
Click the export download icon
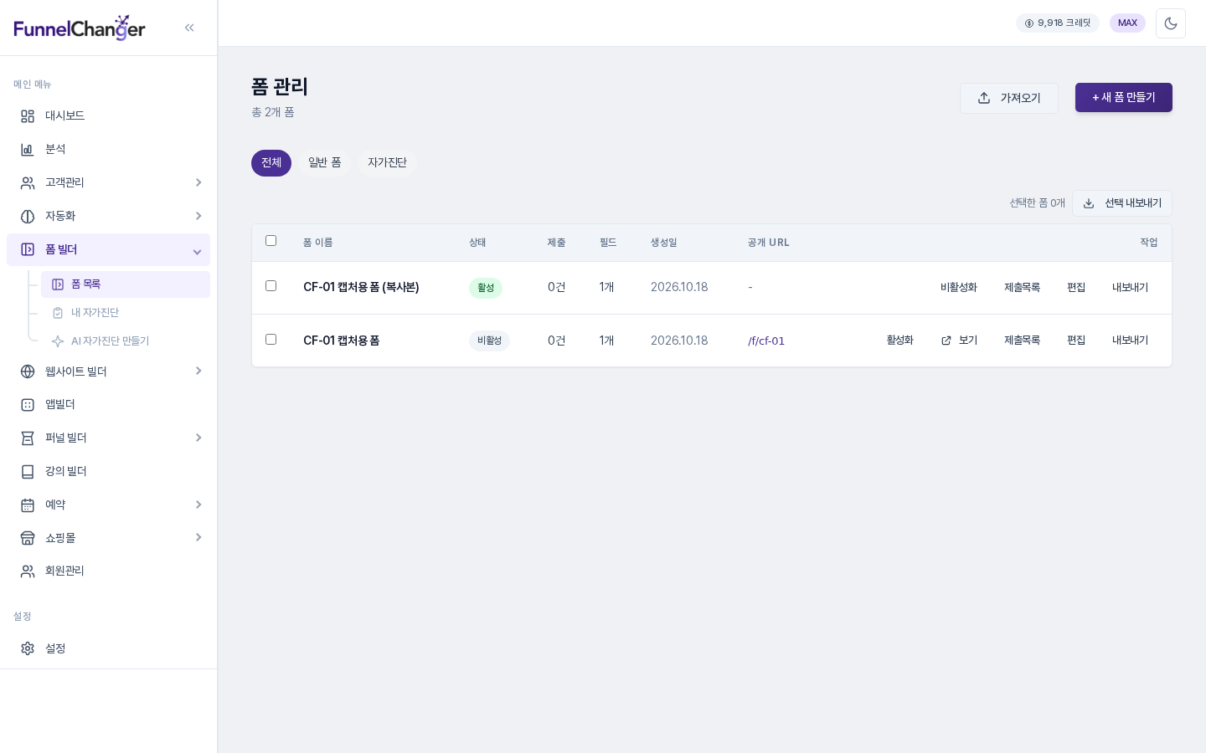point(1089,203)
